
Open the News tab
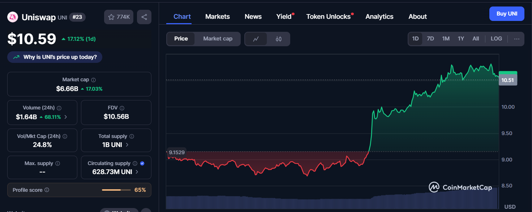[x=253, y=17]
